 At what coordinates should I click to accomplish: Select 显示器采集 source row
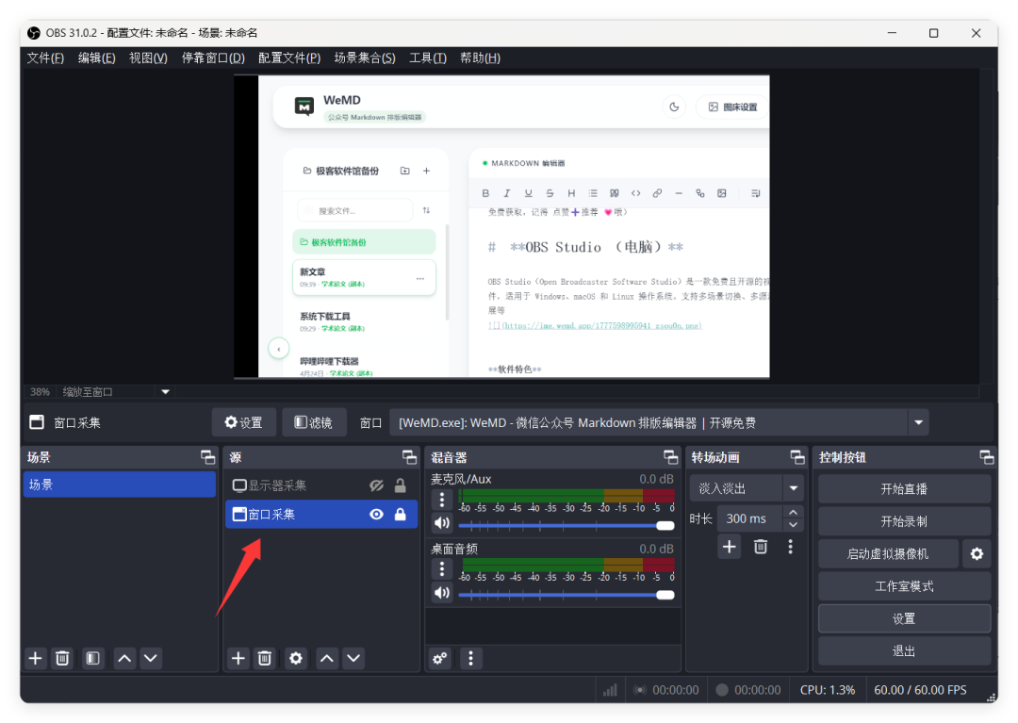point(320,485)
